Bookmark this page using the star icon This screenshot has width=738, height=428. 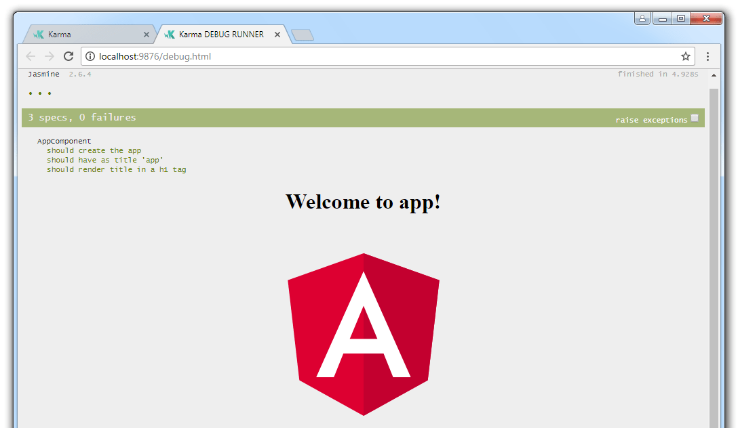tap(686, 56)
